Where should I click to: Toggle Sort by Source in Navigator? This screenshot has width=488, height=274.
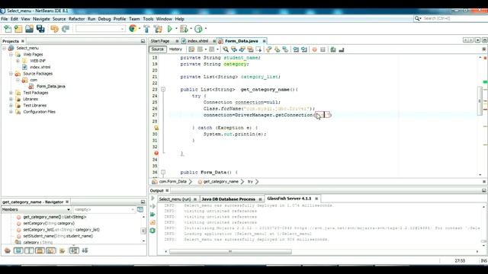(85, 250)
